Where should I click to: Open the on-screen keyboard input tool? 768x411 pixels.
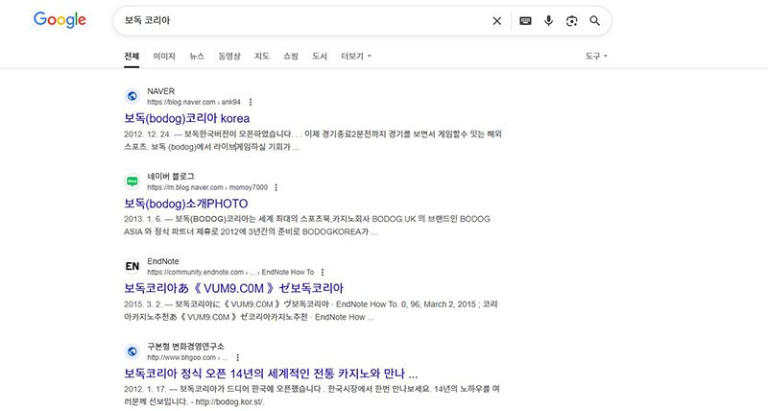(525, 21)
